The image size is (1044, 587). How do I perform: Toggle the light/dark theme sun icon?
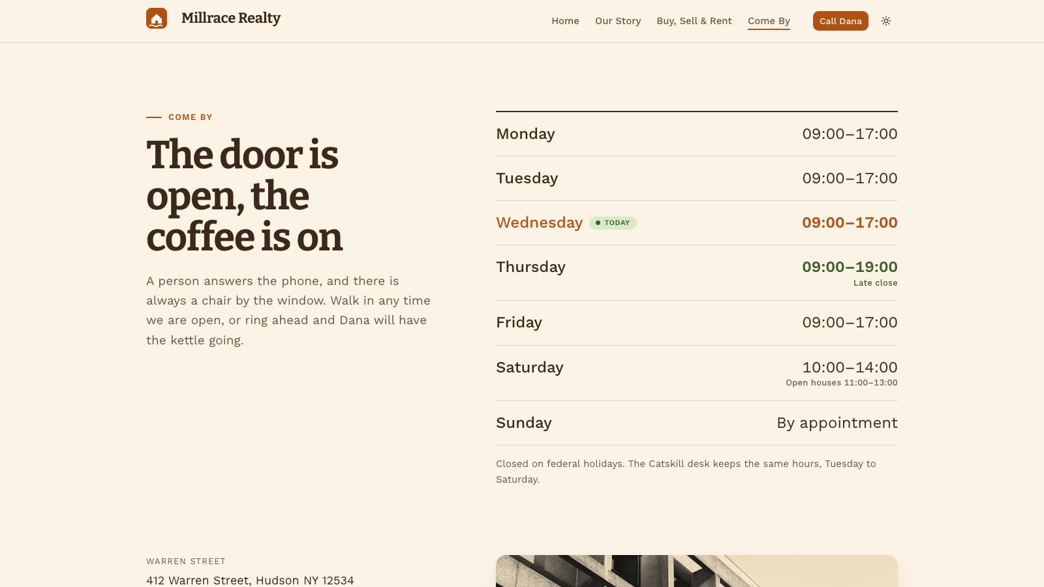coord(886,21)
